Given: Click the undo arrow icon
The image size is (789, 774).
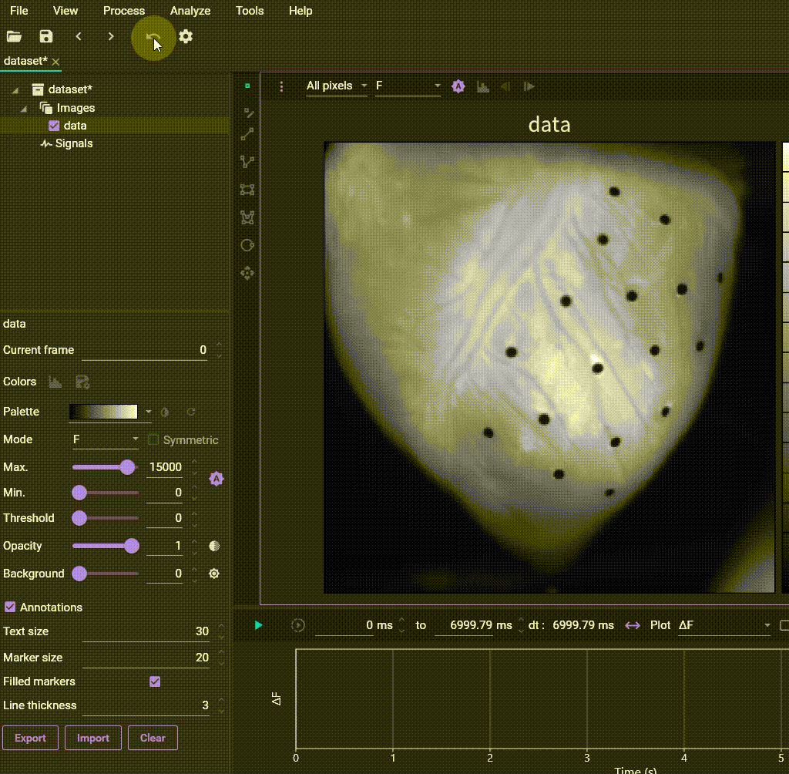Looking at the screenshot, I should tap(153, 38).
